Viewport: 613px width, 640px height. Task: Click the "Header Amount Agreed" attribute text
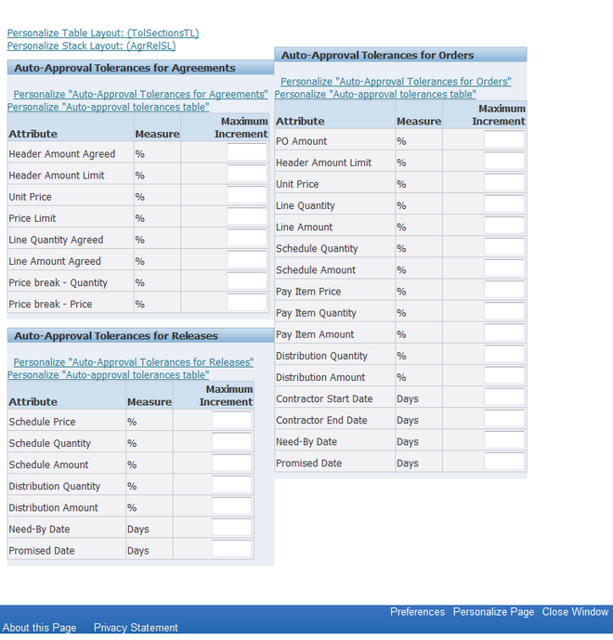click(x=62, y=154)
